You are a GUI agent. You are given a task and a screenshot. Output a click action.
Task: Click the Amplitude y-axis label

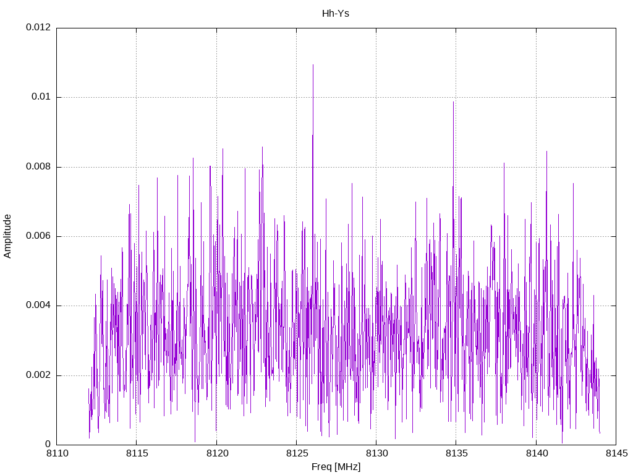[7, 236]
